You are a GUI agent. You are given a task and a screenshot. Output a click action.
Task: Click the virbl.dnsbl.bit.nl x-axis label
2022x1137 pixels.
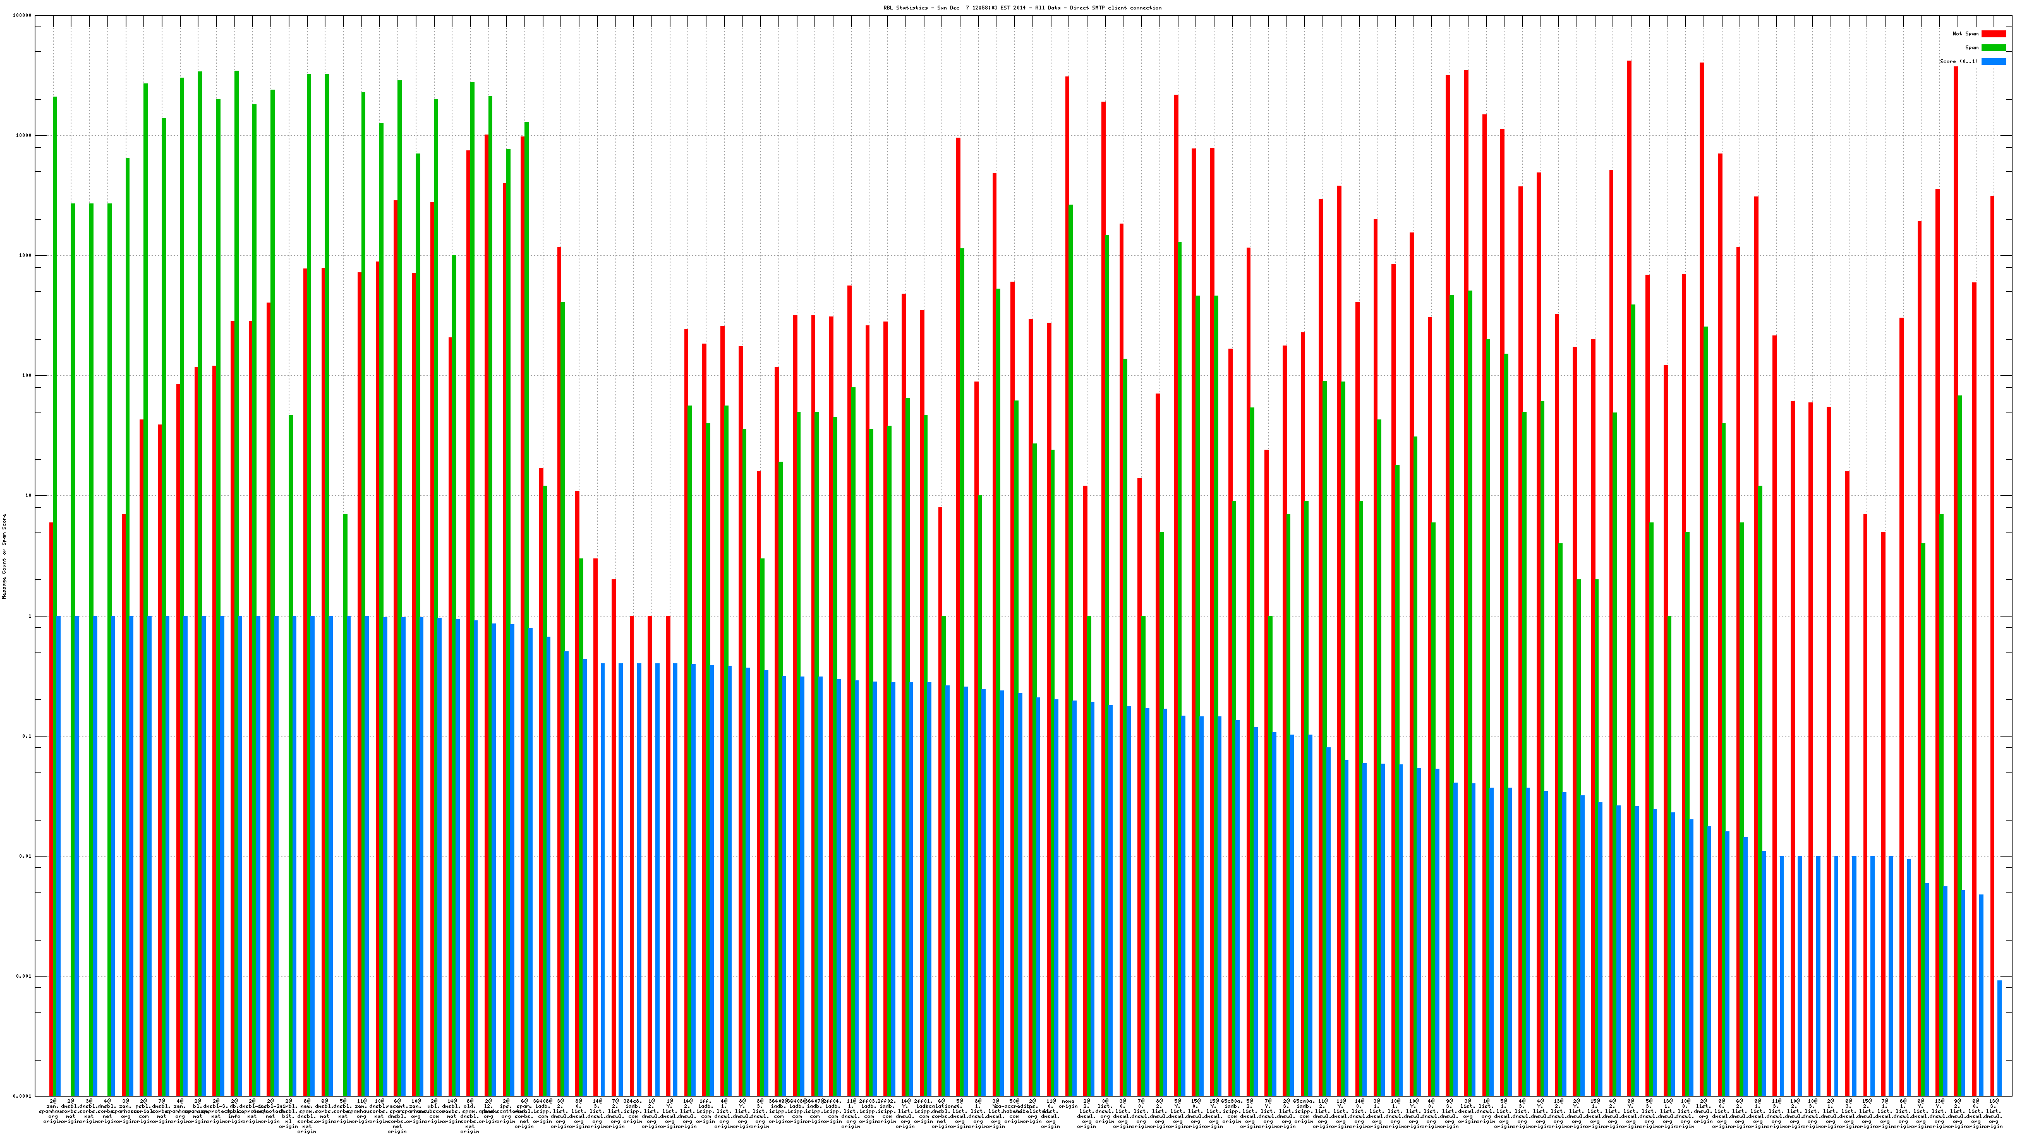pyautogui.click(x=289, y=1114)
